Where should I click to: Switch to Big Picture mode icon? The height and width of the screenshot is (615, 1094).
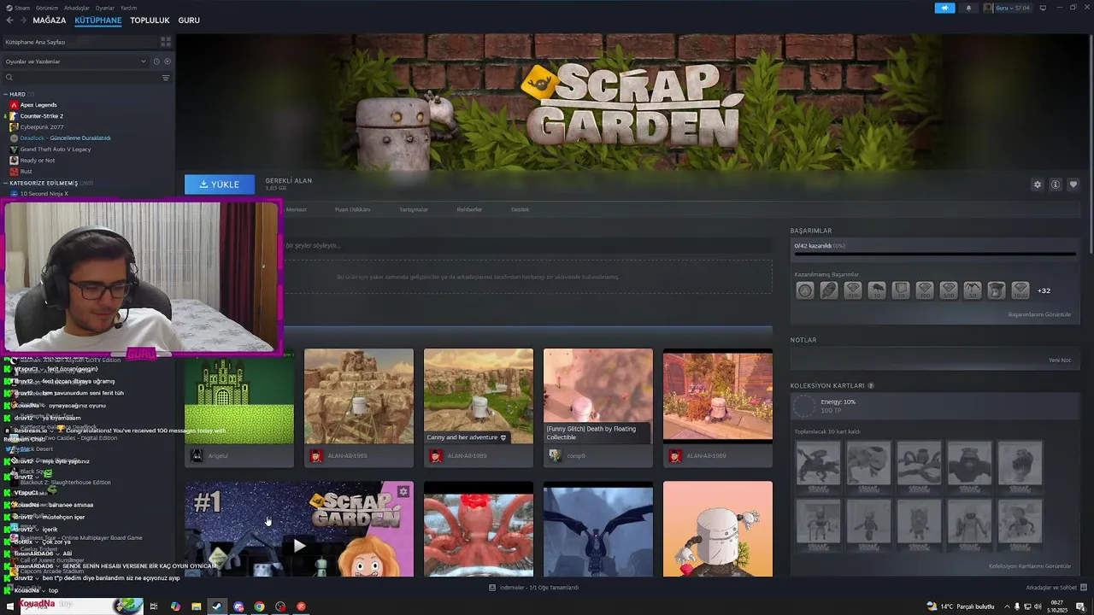[x=1043, y=8]
